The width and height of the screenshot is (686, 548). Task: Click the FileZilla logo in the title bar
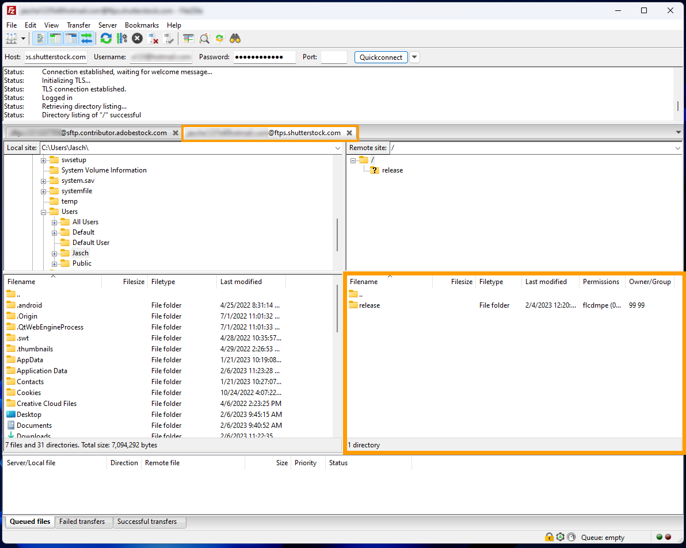point(12,10)
